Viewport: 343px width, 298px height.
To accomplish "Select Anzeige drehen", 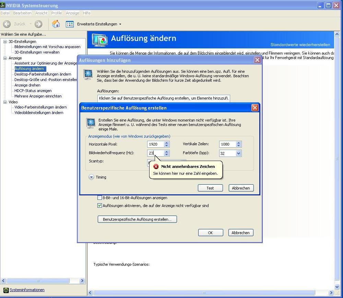I will pyautogui.click(x=27, y=85).
